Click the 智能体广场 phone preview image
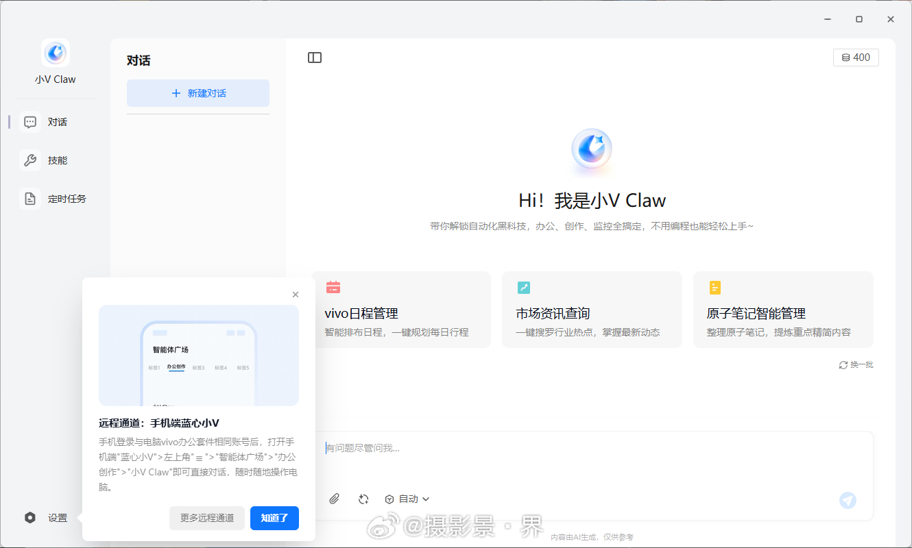 (199, 356)
